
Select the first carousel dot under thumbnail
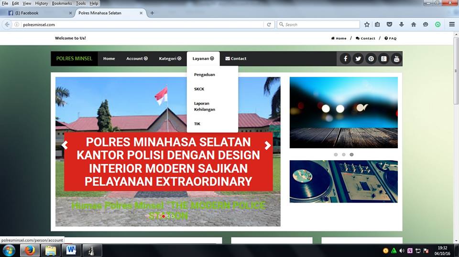point(336,154)
